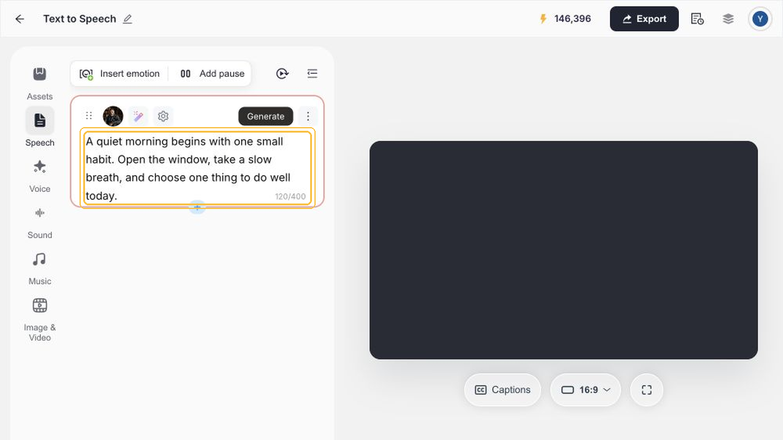Image resolution: width=783 pixels, height=440 pixels.
Task: Edit the project title with pencil icon
Action: (127, 19)
